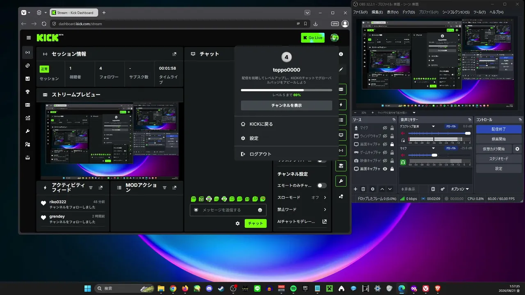The height and width of the screenshot is (295, 525).
Task: Show the 映像キャプチャ source in OBS
Action: tap(385, 161)
